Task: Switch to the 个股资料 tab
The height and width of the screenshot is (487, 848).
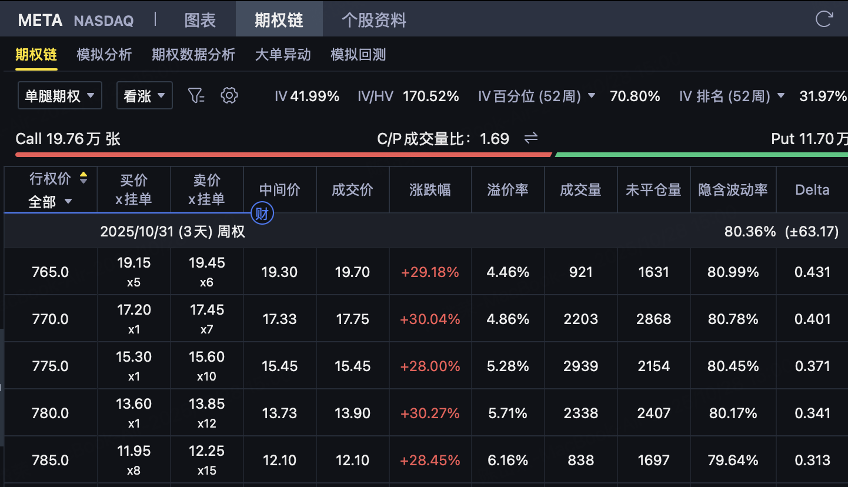Action: coord(373,20)
